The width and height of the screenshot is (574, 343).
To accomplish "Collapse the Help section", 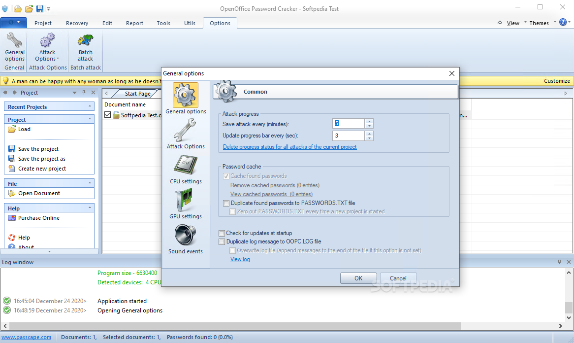I will [x=90, y=207].
